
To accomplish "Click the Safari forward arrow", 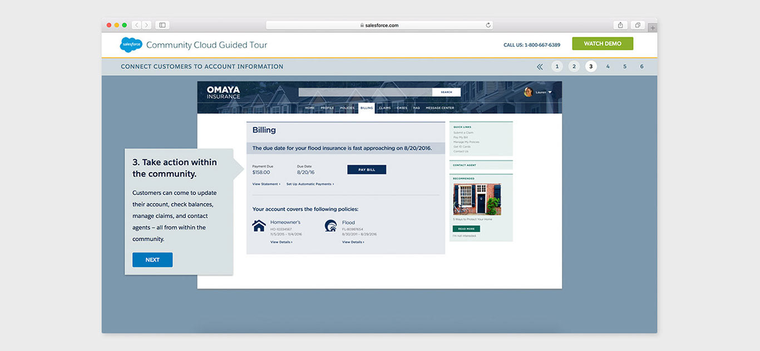I will pos(147,25).
